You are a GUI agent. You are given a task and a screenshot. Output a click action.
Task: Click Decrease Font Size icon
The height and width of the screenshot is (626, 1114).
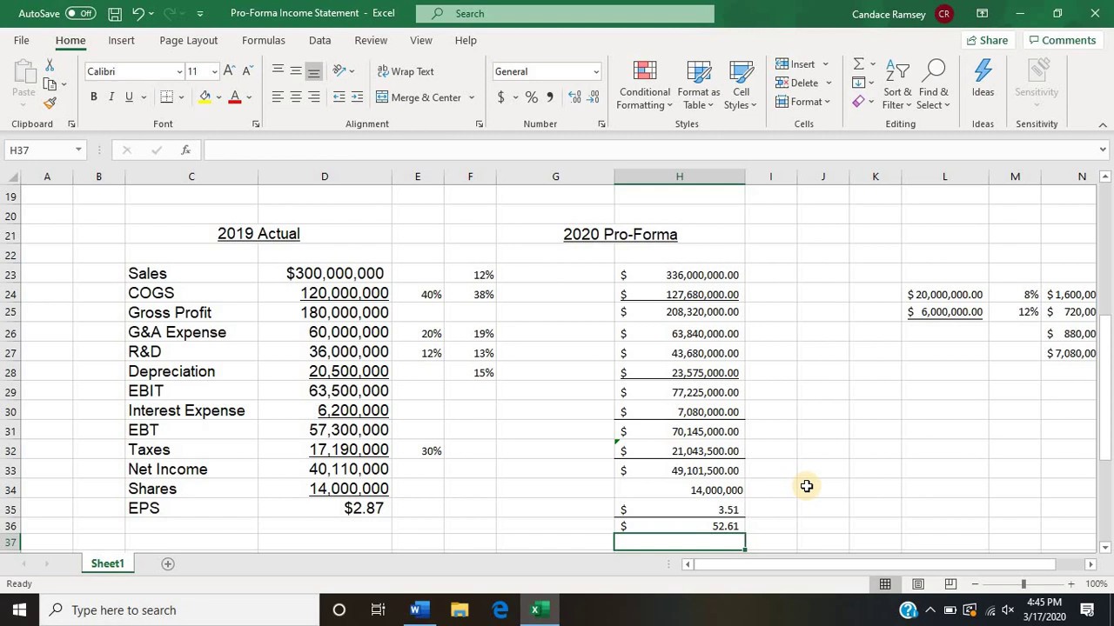[247, 71]
